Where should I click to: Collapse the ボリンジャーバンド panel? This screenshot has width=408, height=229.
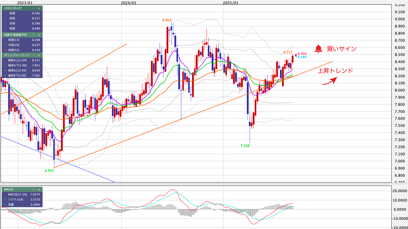click(x=33, y=55)
